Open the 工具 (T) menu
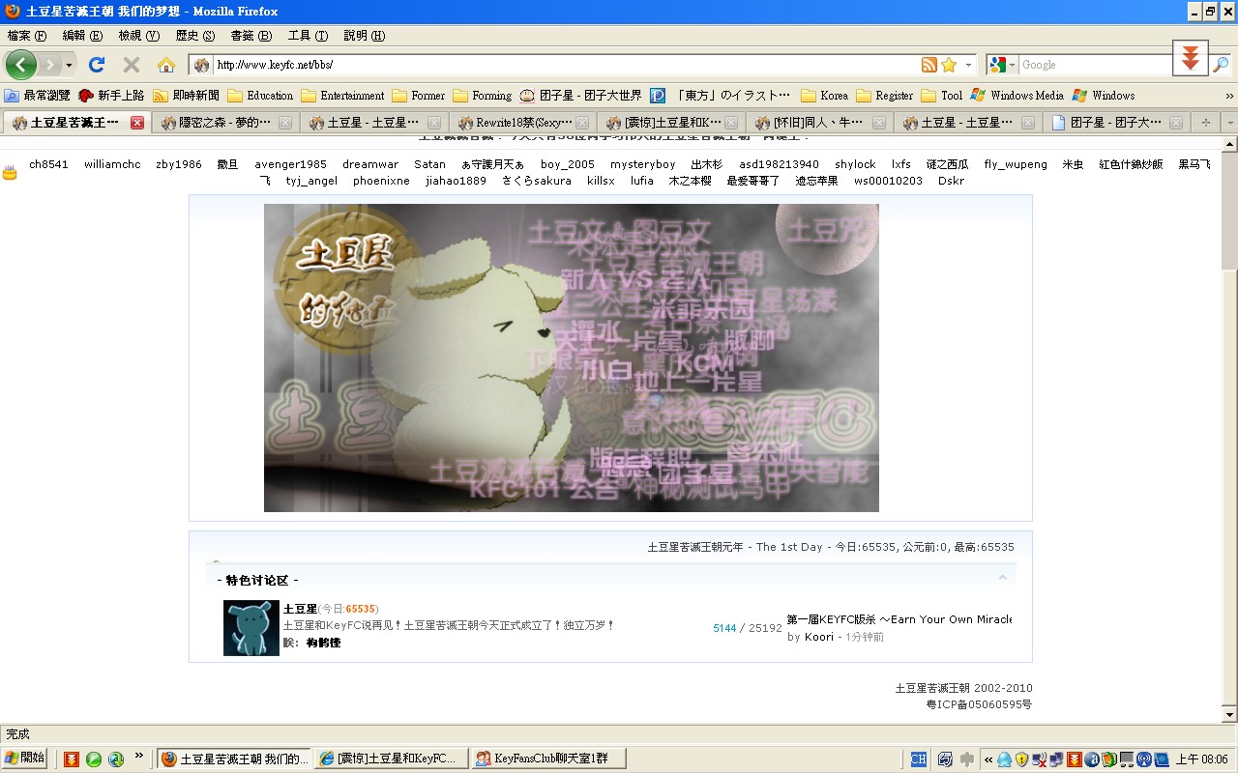The height and width of the screenshot is (773, 1238). point(308,36)
